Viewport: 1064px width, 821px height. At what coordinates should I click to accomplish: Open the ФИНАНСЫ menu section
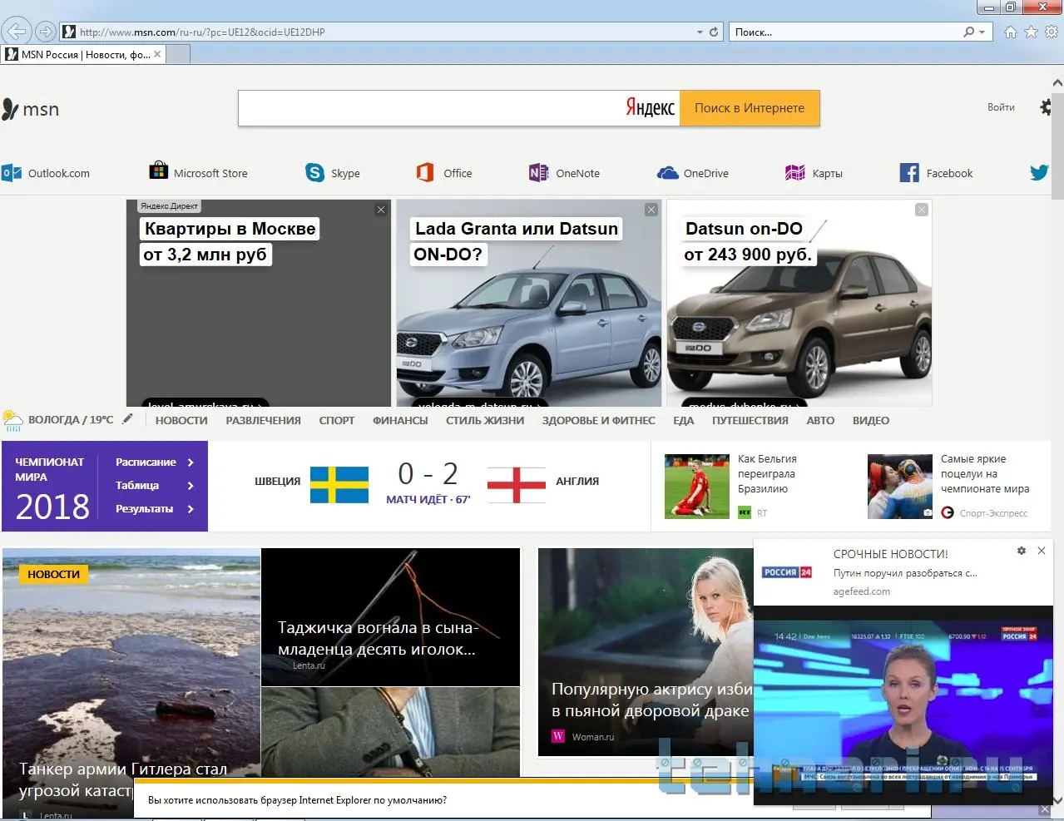pos(400,420)
